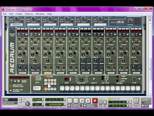Viewport: 154px width, 116px height.
Task: Click the Click Level knob in transport
Action: point(27,104)
